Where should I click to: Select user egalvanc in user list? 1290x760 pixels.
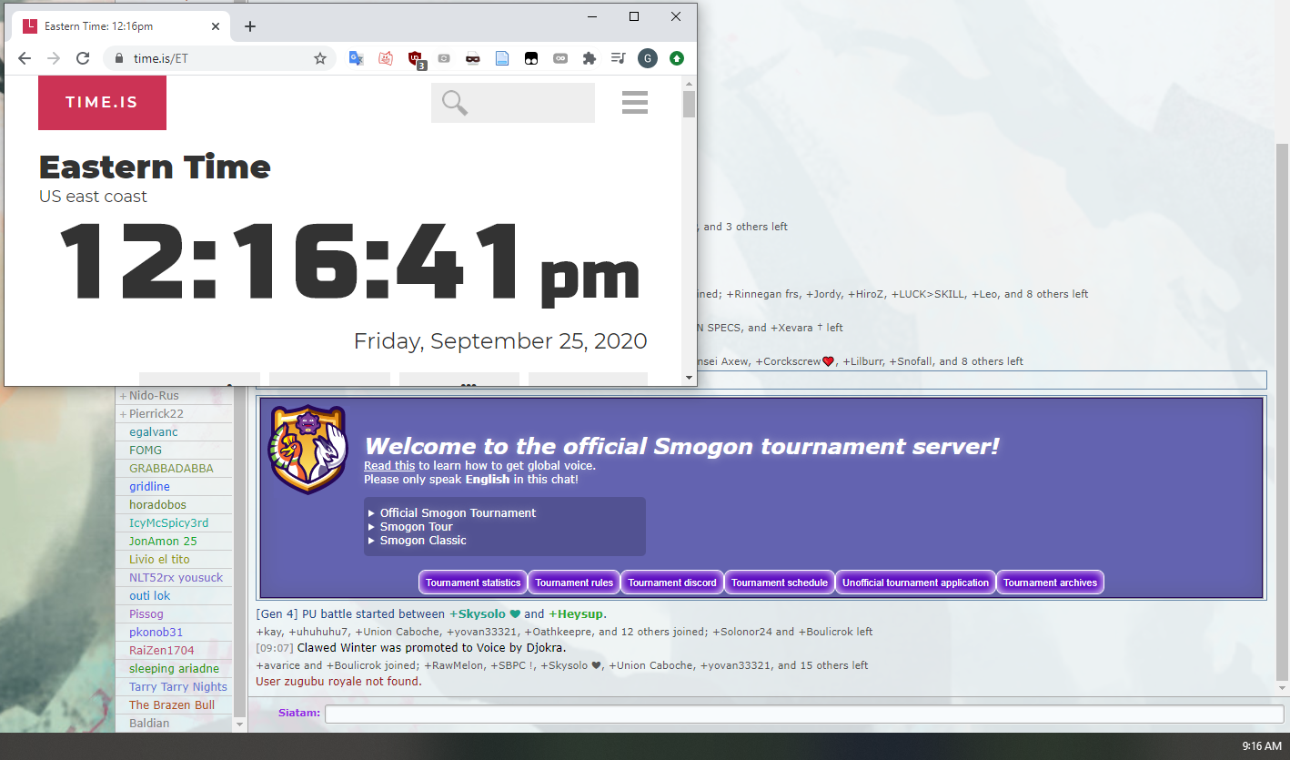175,432
